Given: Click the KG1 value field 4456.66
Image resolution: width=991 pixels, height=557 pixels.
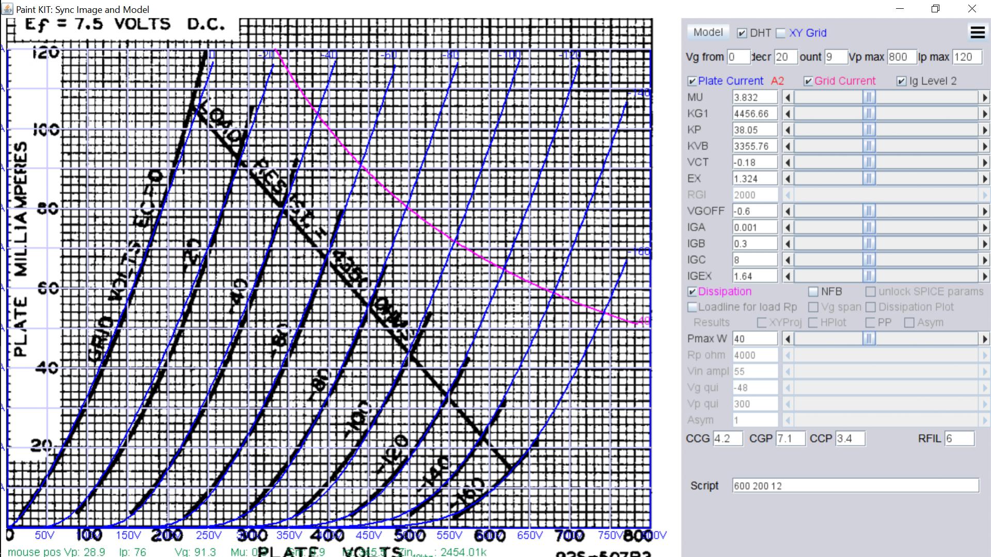Looking at the screenshot, I should coord(755,114).
